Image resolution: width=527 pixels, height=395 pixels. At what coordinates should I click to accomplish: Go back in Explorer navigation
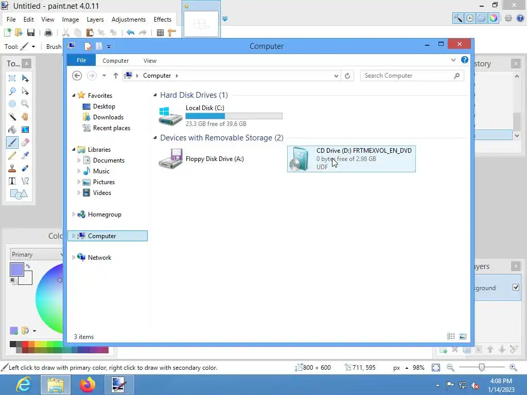[x=77, y=76]
